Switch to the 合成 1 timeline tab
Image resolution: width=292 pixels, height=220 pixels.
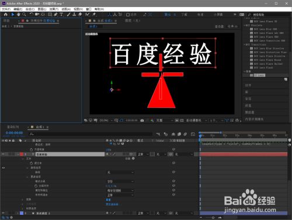[40, 127]
